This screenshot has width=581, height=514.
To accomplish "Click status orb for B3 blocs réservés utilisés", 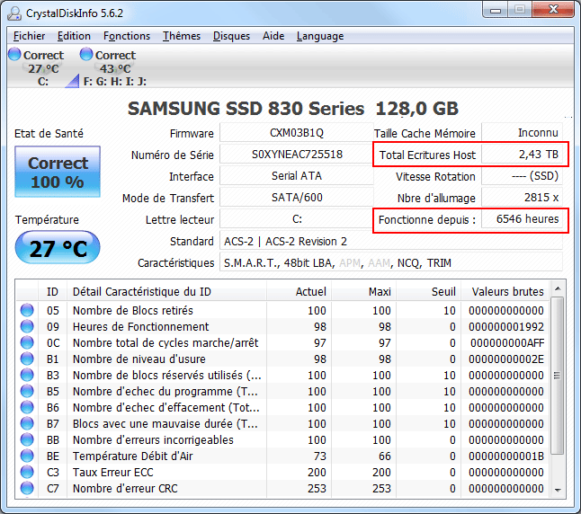I will pos(27,375).
